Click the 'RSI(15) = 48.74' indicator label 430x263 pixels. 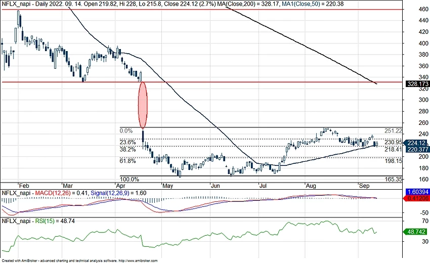55,221
